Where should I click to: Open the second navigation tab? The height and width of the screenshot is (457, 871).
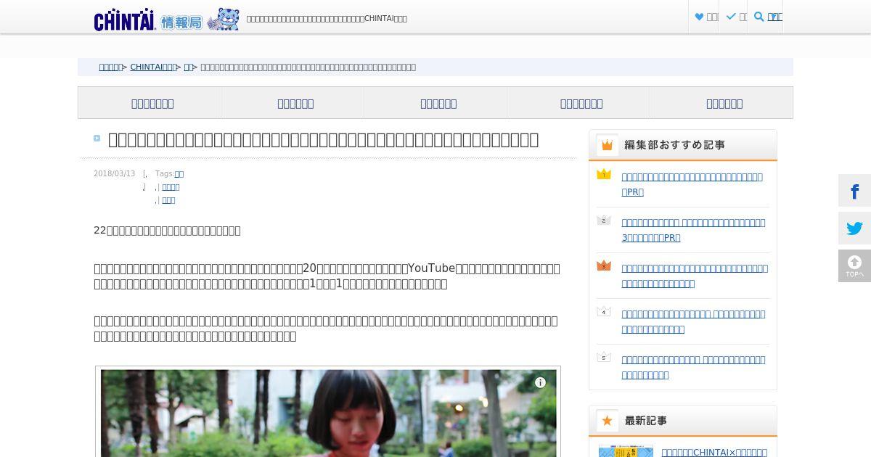pos(293,103)
